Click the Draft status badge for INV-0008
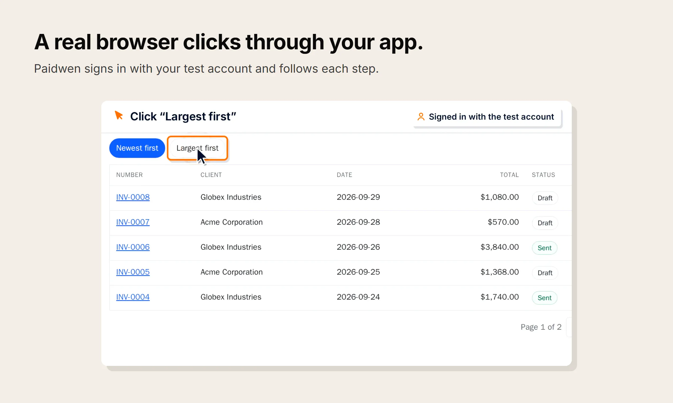673x403 pixels. tap(545, 198)
